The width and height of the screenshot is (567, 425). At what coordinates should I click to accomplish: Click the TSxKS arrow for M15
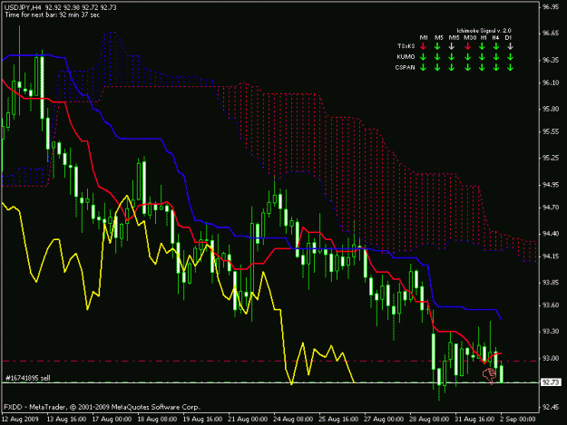point(451,46)
